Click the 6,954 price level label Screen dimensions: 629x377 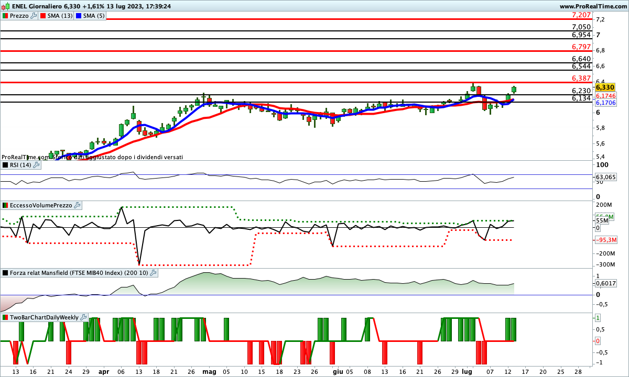[581, 35]
